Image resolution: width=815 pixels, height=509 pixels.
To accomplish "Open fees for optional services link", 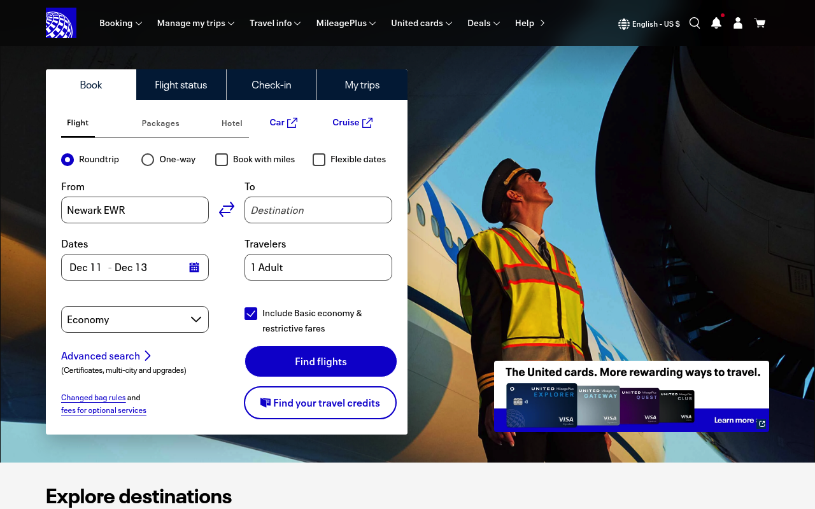I will [x=104, y=410].
